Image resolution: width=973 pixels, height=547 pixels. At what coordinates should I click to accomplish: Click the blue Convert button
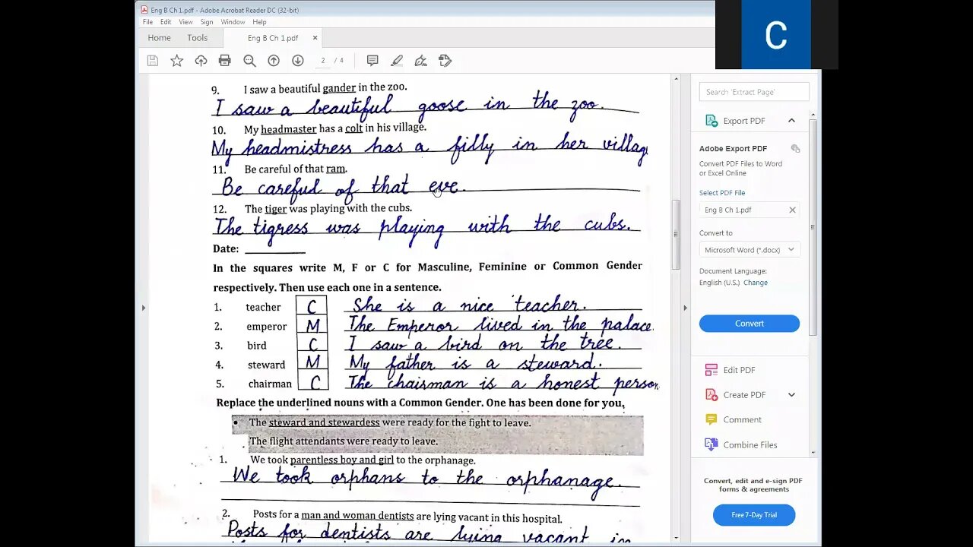coord(750,324)
